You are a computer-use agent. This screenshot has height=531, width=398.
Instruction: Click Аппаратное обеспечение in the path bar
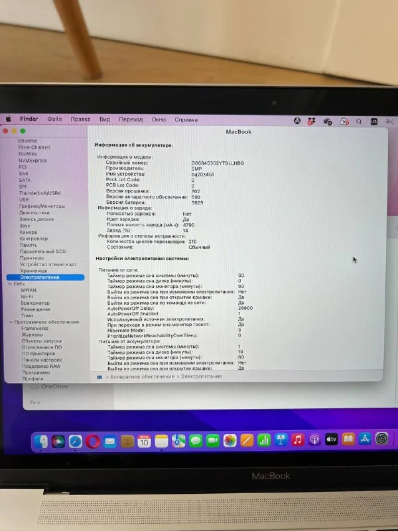pyautogui.click(x=142, y=376)
